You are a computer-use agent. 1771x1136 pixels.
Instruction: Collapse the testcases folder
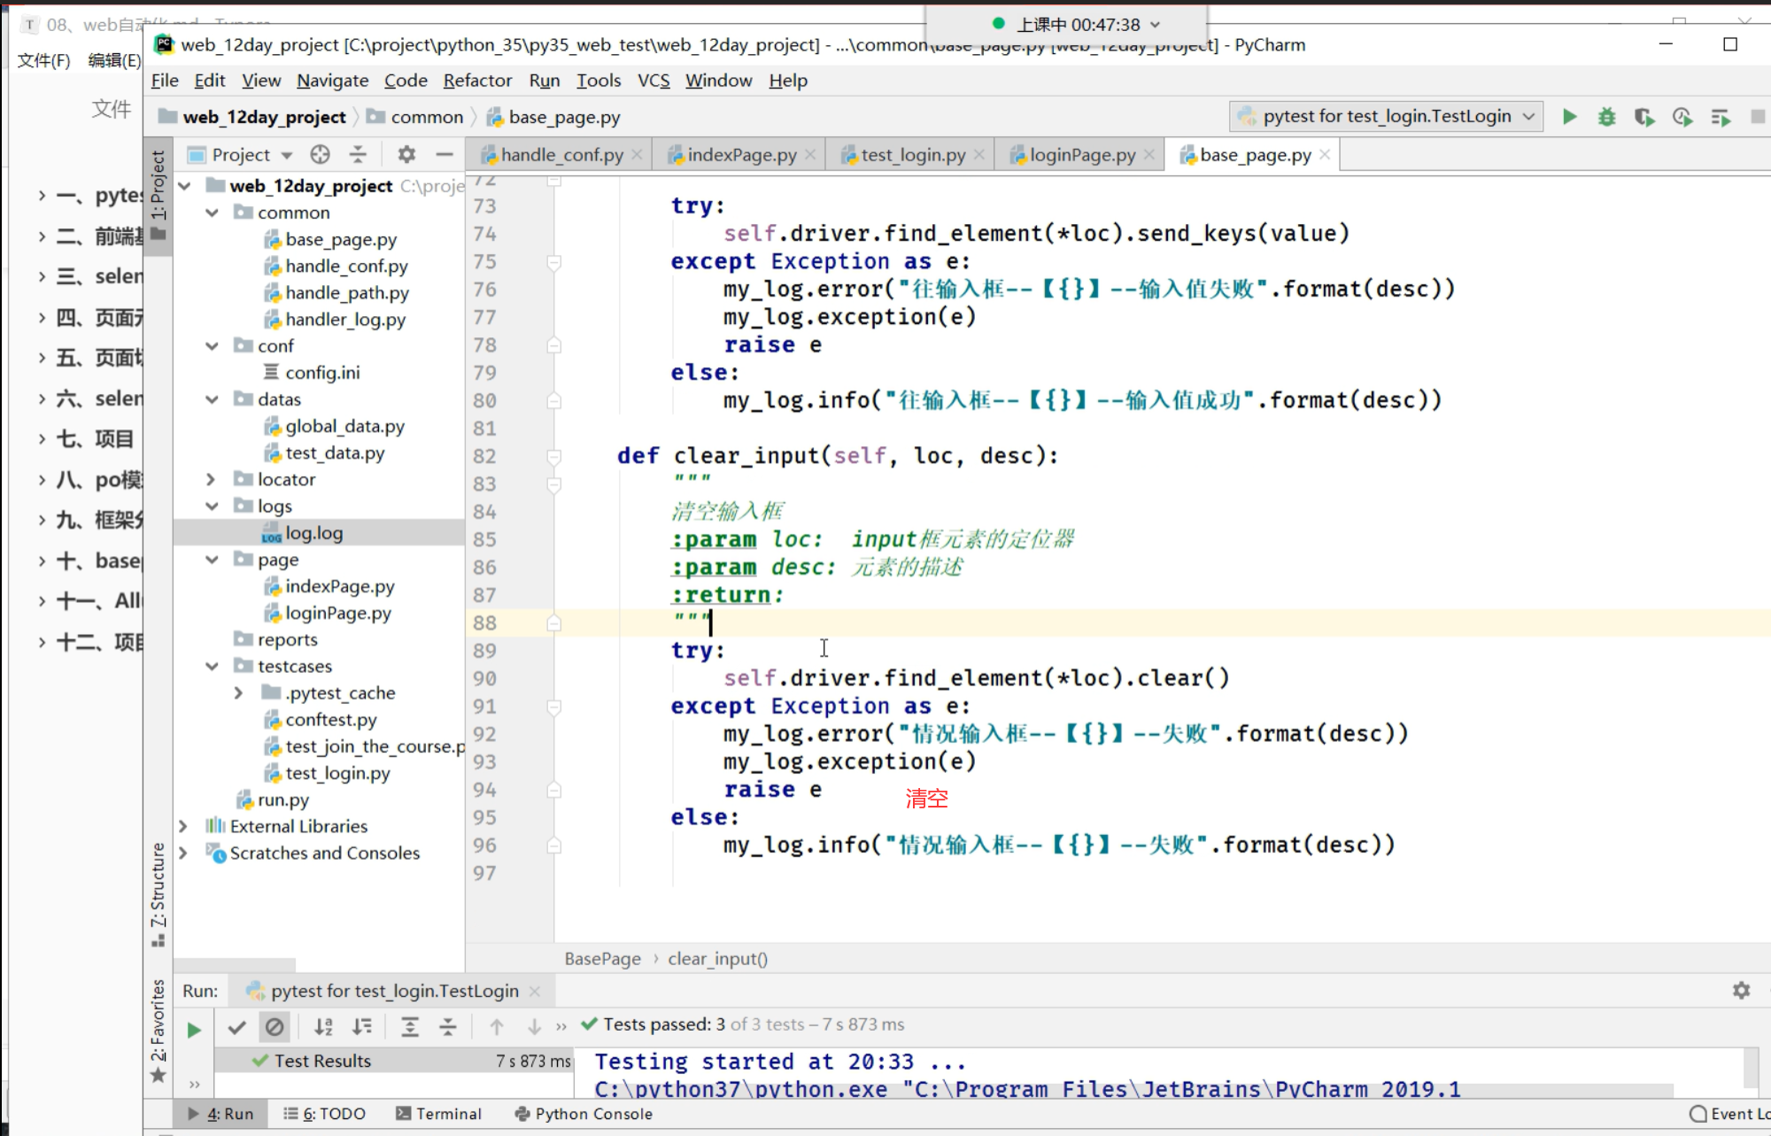coord(212,666)
